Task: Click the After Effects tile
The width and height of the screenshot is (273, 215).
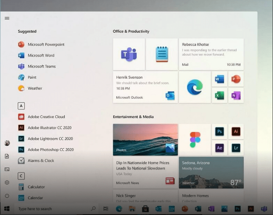Action: pyautogui.click(x=220, y=148)
